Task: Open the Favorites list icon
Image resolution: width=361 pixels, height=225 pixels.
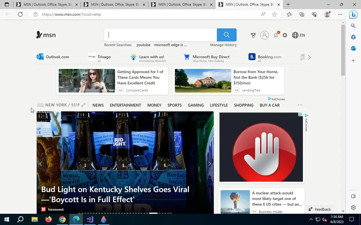Action: pos(289,14)
